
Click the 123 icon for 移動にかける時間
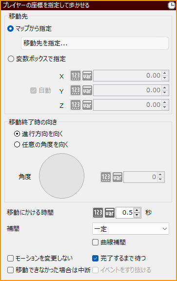pyautogui.click(x=98, y=213)
